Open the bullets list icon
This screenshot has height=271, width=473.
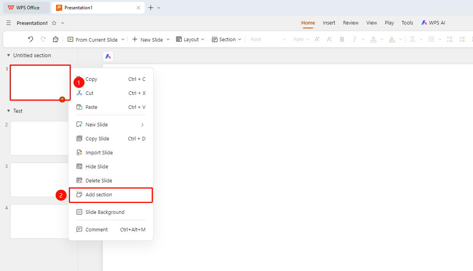431,39
